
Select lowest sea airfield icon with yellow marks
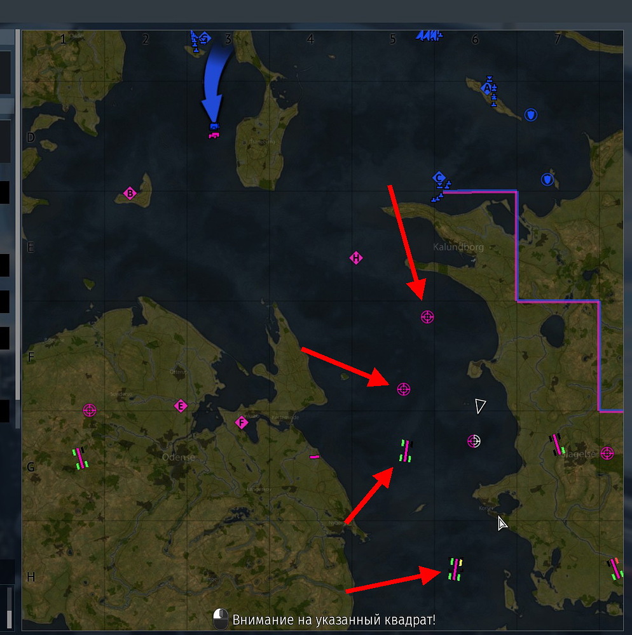click(x=455, y=569)
